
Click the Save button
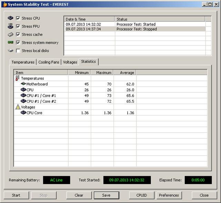[106, 195]
